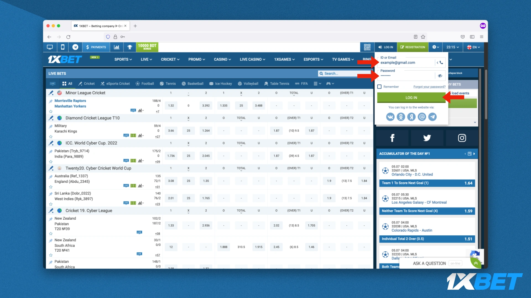Open the PAYMENTS button
Viewport: 531px width, 298px height.
click(x=96, y=47)
